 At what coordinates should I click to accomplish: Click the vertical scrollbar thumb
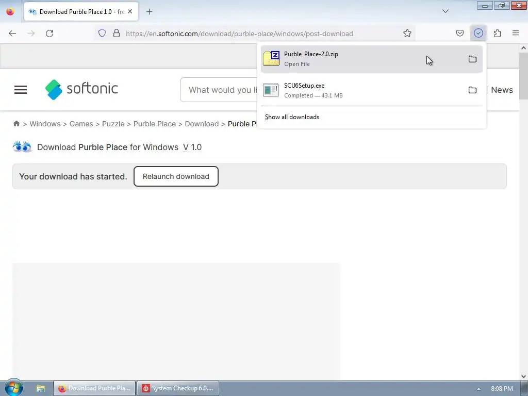(523, 76)
